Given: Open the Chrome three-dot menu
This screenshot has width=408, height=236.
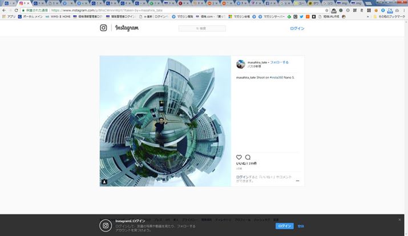Looking at the screenshot, I should click(404, 10).
